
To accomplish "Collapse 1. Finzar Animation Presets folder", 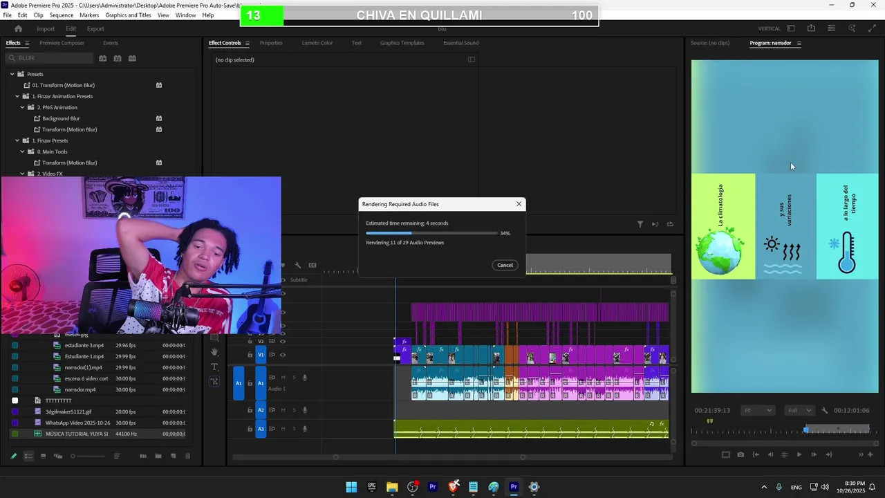I will tap(17, 96).
